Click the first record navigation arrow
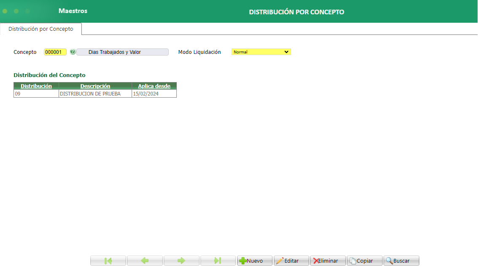 click(108, 260)
